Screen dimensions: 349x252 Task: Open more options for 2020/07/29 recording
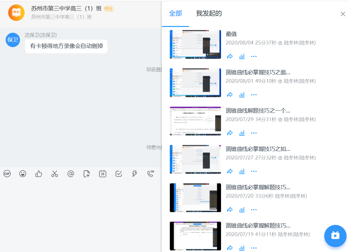coord(254,133)
